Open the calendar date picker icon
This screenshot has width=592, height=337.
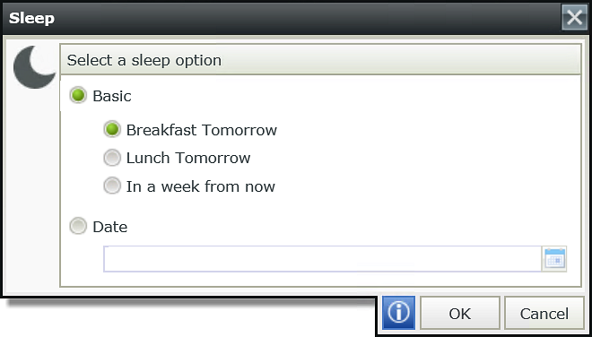[554, 259]
